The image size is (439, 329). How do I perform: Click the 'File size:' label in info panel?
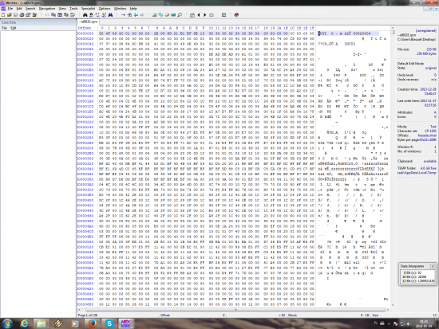coord(403,49)
